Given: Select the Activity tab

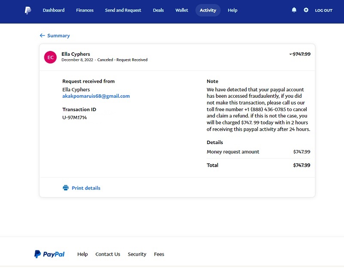Looking at the screenshot, I should pos(208,10).
